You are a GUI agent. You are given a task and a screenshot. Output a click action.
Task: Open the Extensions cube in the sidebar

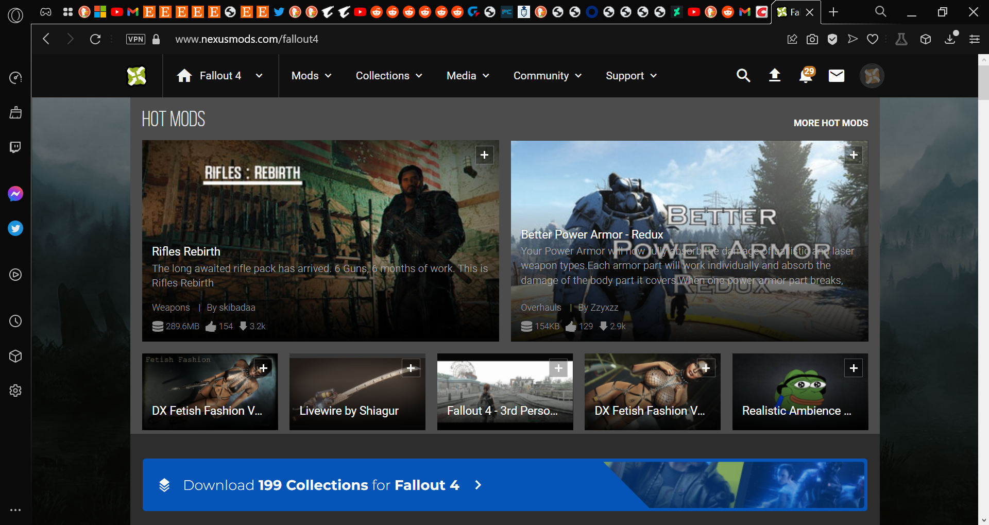[x=15, y=356]
